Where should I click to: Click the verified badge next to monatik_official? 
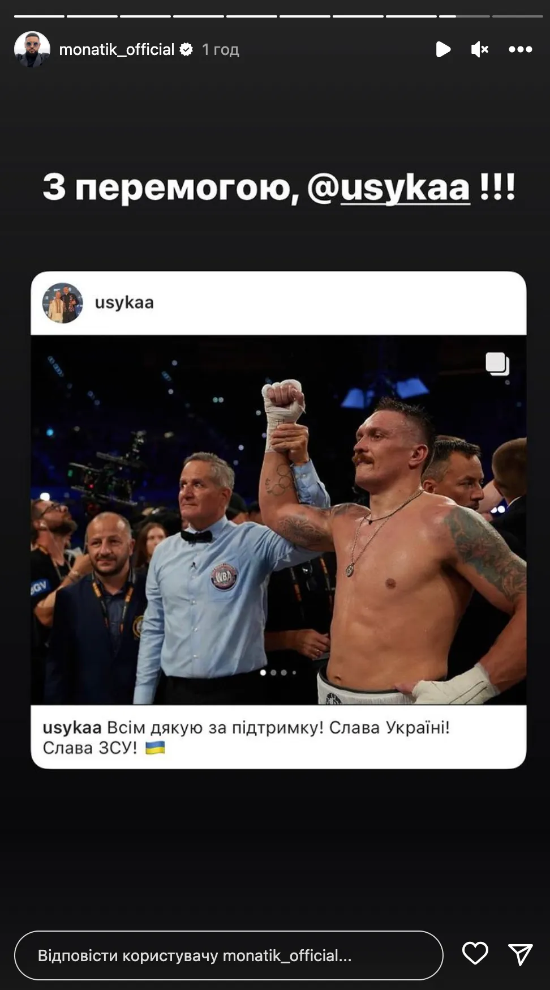coord(186,50)
